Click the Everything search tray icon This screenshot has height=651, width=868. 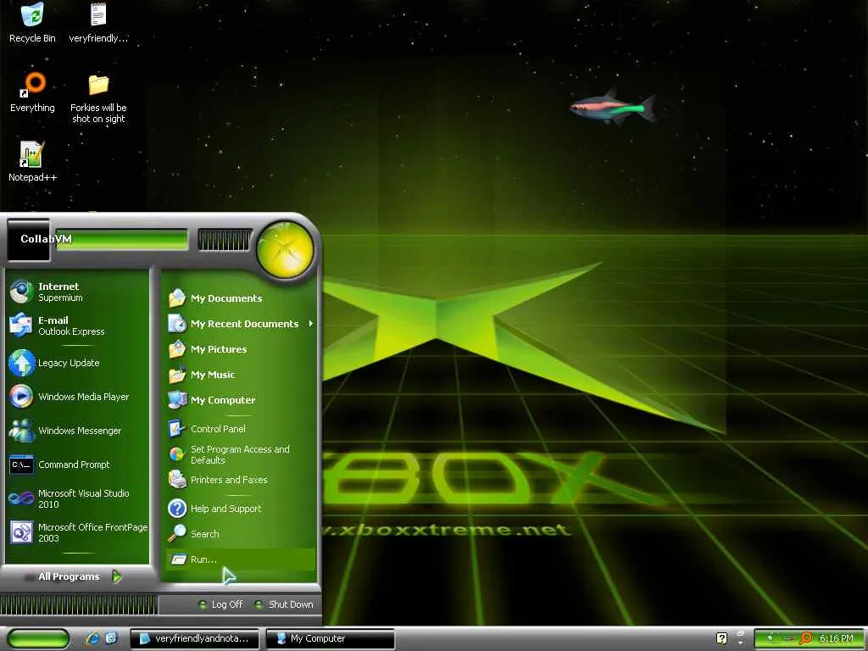pyautogui.click(x=807, y=638)
